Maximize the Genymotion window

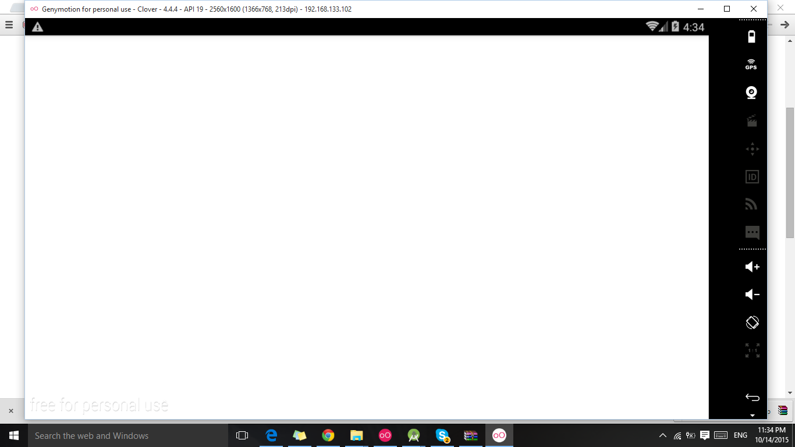point(727,9)
